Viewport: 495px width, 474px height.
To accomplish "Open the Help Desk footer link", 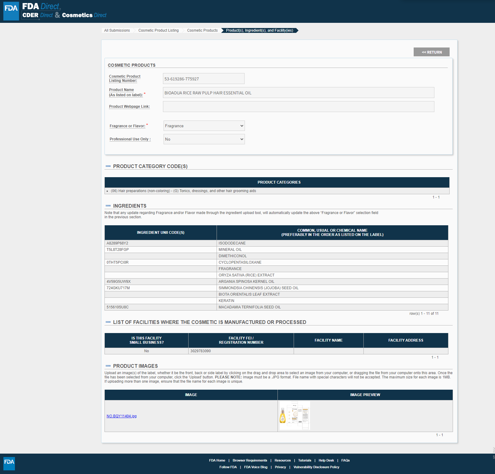I will tap(326, 460).
